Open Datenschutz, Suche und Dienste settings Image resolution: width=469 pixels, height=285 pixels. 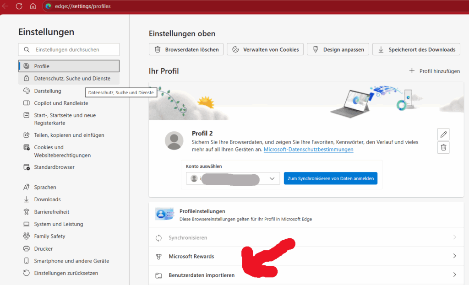[x=69, y=78]
